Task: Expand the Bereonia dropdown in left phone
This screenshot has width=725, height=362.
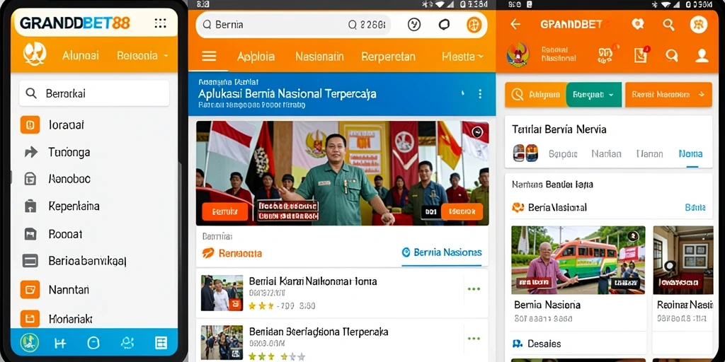Action: (x=142, y=56)
